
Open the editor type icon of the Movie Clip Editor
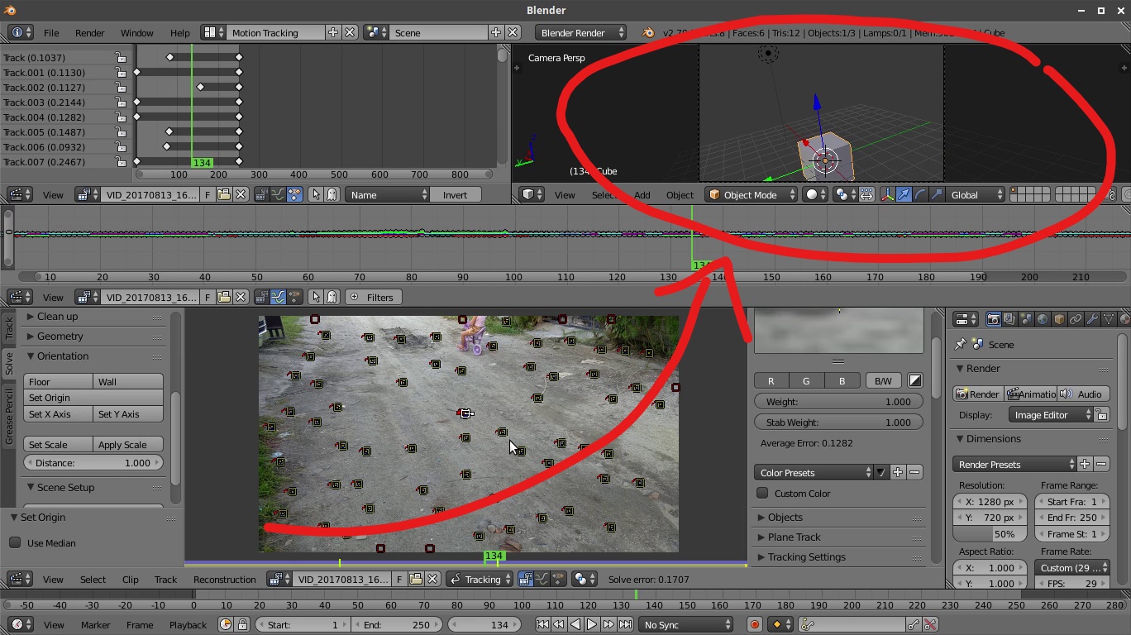(18, 579)
